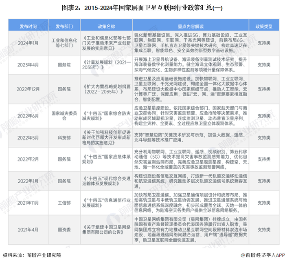Viewport: 285px width, 263px height.
Task: Click content cell starting 构建设施设备信息交互网络
Action: point(191,181)
